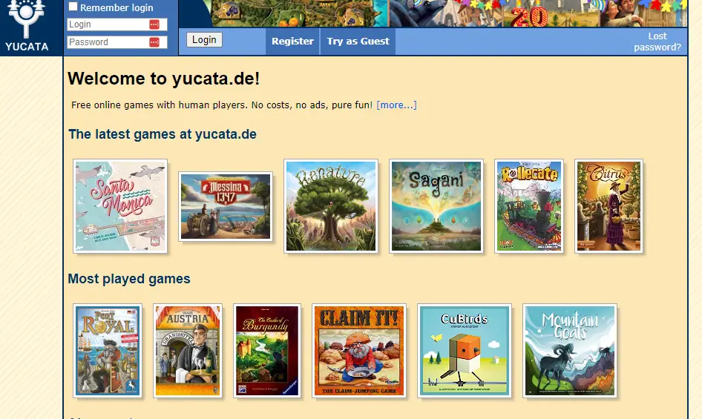Open the Citrus game cover

pos(609,206)
